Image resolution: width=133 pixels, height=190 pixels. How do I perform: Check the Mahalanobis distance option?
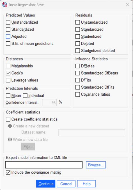8,66
